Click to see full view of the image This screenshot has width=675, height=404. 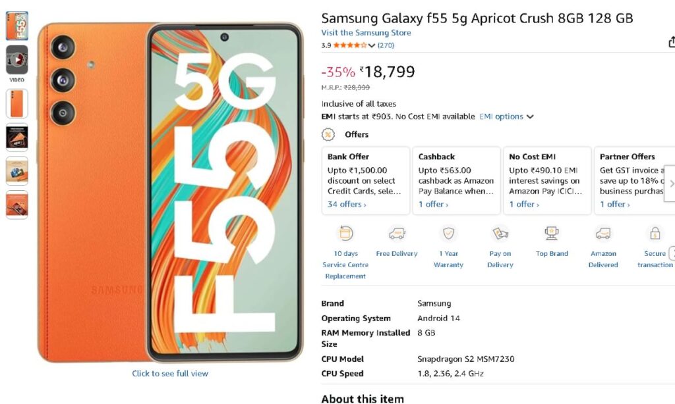point(169,373)
